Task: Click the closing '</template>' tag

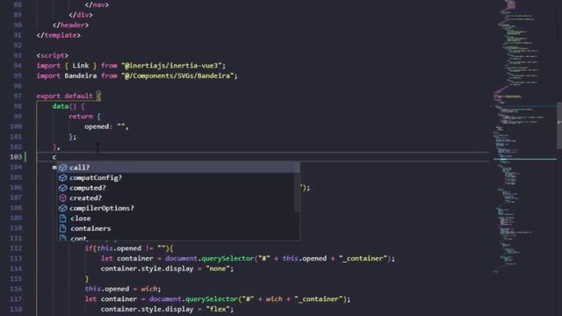Action: pyautogui.click(x=59, y=35)
